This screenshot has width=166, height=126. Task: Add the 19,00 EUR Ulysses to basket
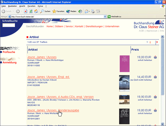click(x=155, y=57)
